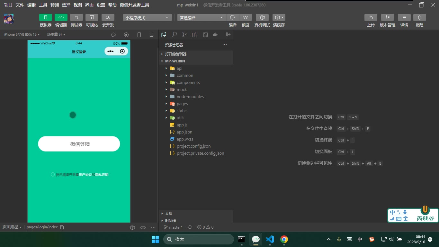
Task: Open the messages (消息) bell icon
Action: coord(420,17)
